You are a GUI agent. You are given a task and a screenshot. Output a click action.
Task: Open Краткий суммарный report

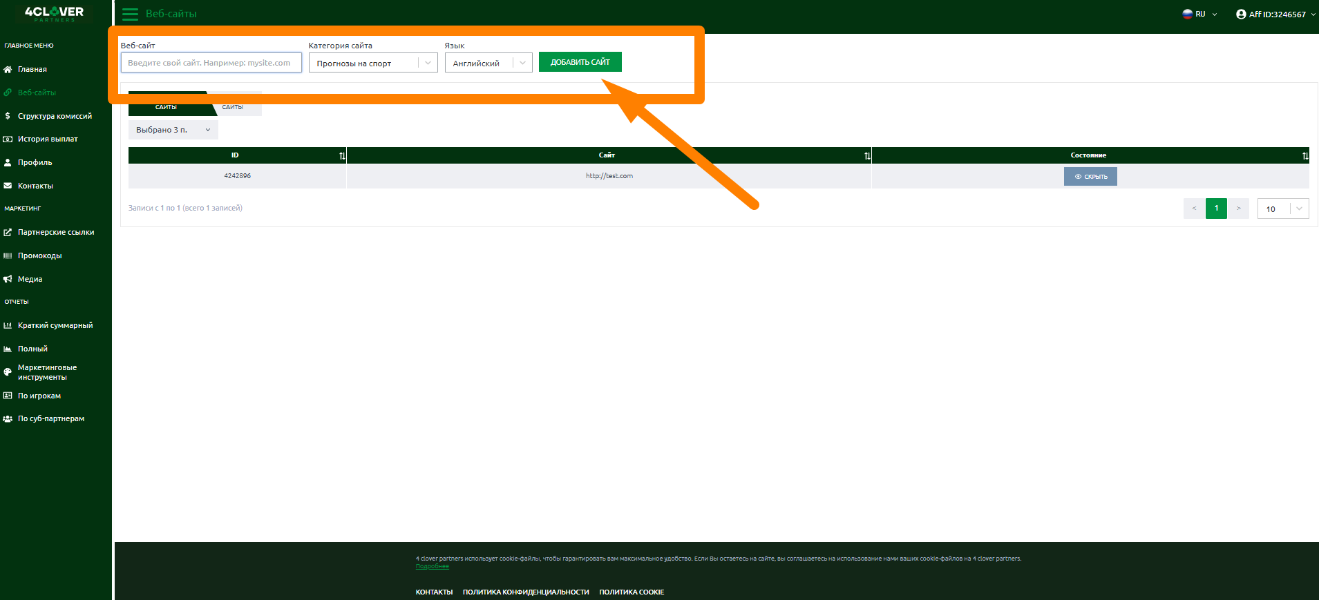pos(55,325)
